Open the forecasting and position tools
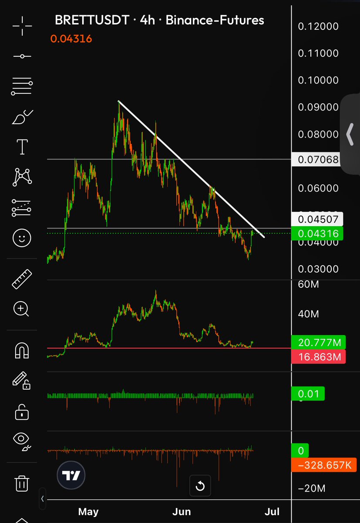The image size is (360, 523). tap(22, 208)
